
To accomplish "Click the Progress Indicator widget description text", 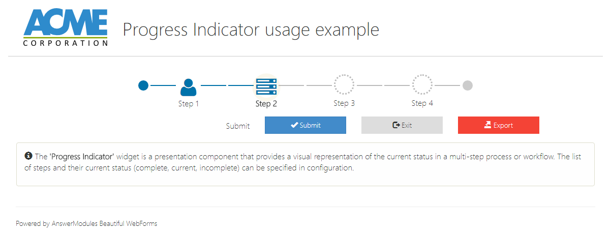I will [x=305, y=162].
